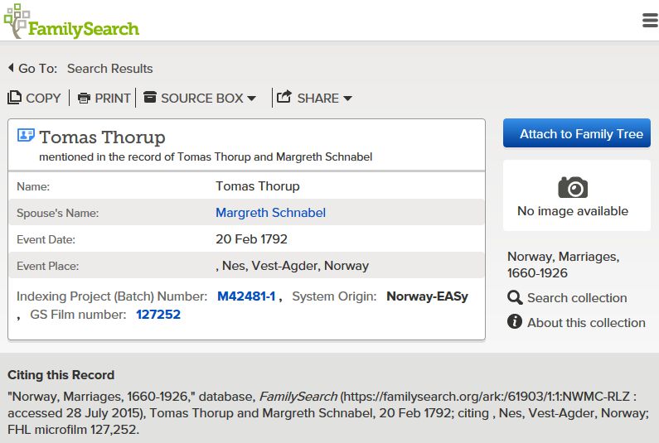Open spouse Margreth Schnabel's record
This screenshot has width=659, height=443.
pos(271,213)
